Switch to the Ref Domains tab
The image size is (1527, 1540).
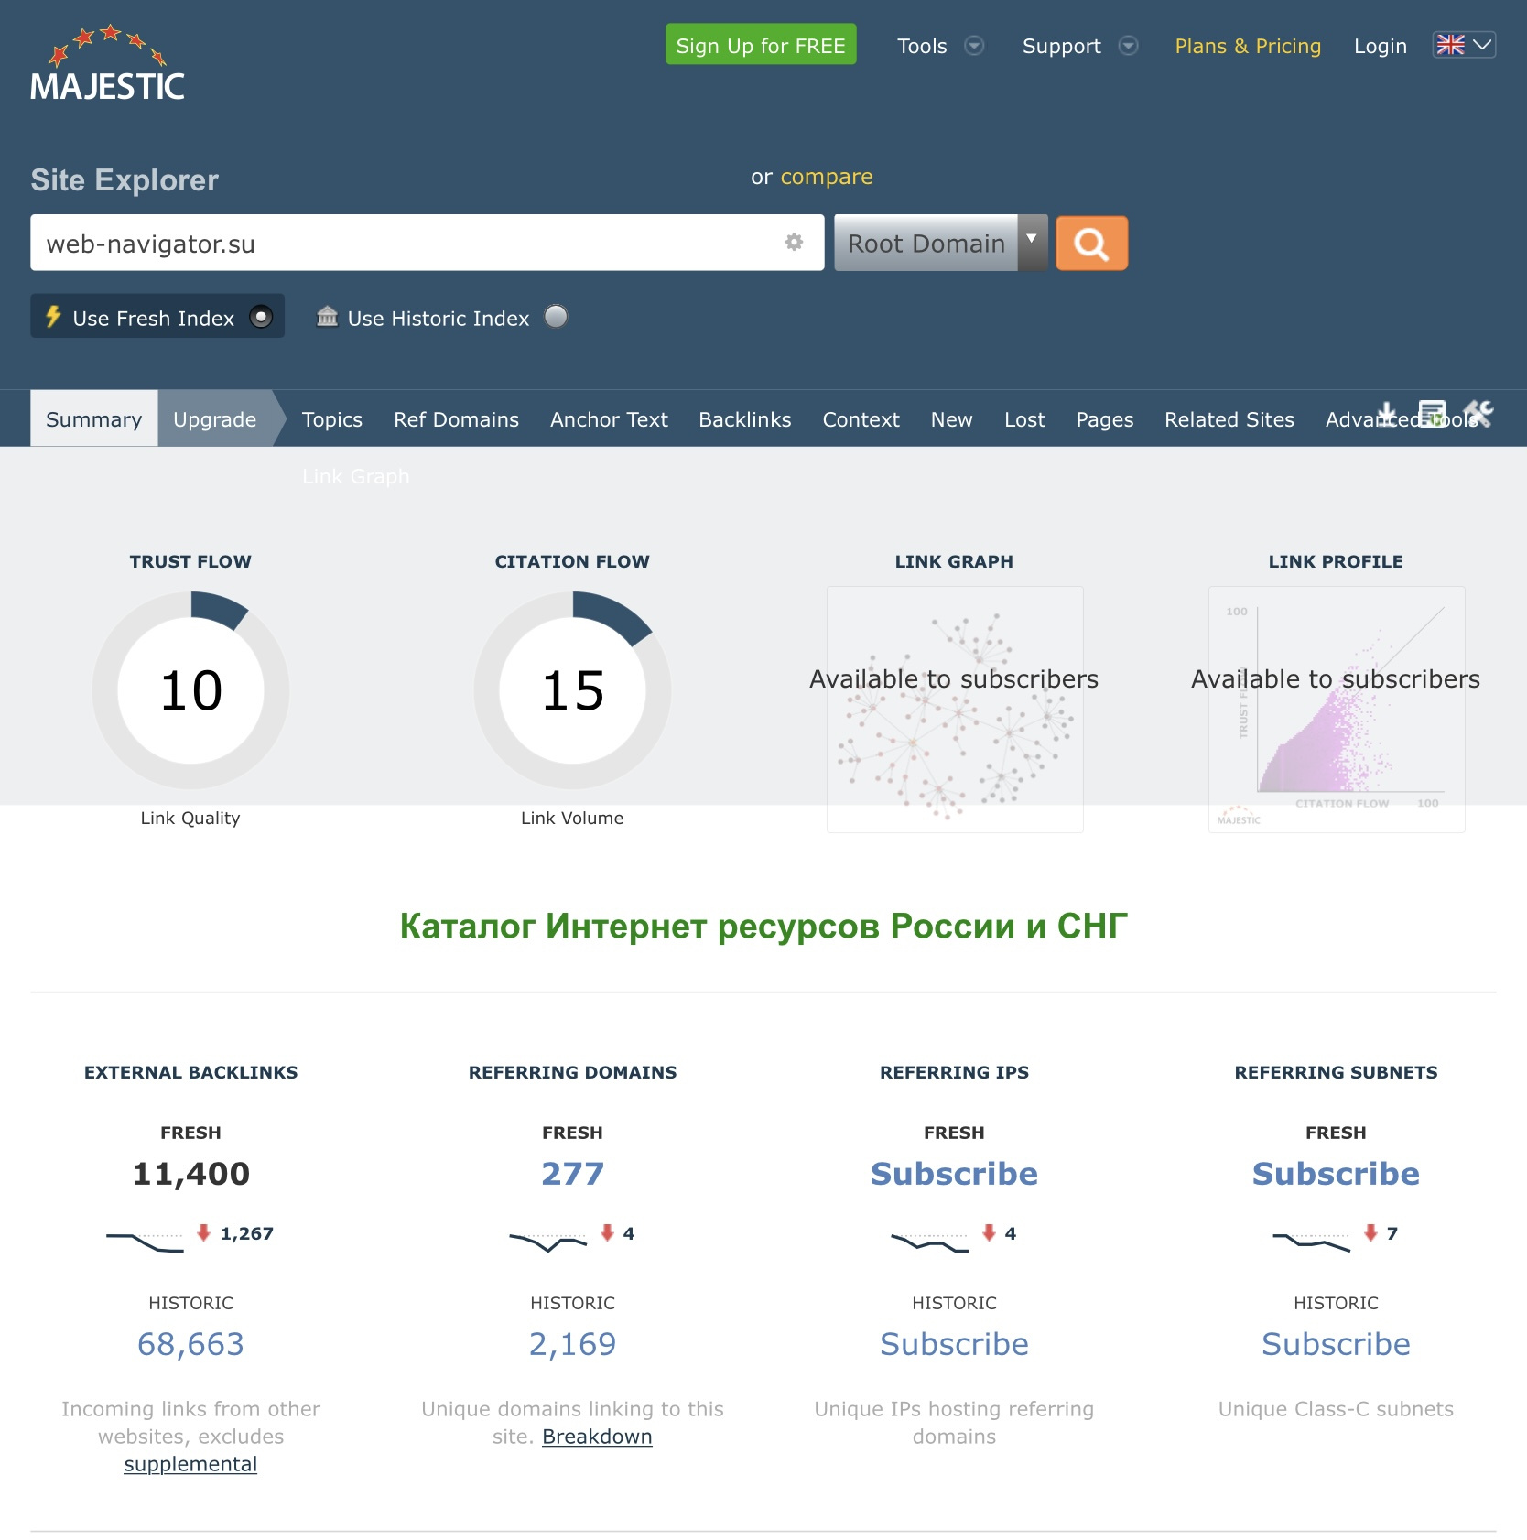pos(456,419)
